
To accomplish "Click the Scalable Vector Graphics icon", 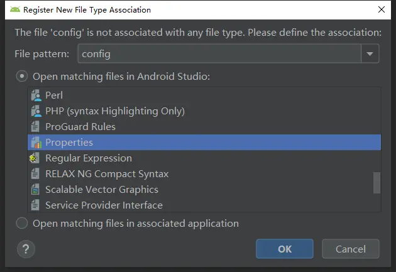I will [x=35, y=190].
